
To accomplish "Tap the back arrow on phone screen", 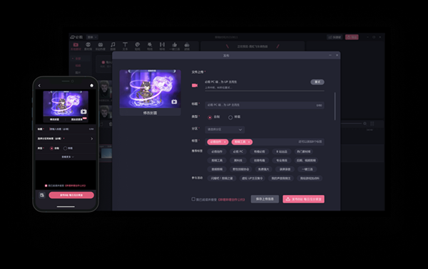I will click(39, 85).
